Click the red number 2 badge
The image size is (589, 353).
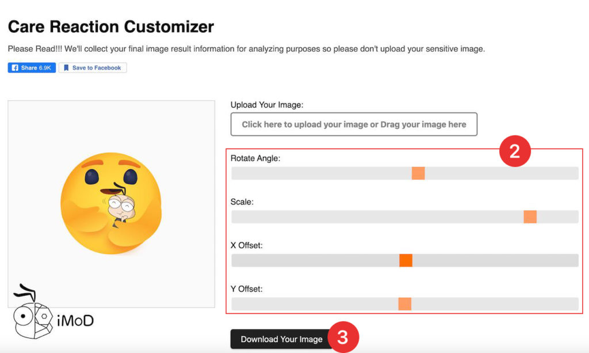coord(514,151)
